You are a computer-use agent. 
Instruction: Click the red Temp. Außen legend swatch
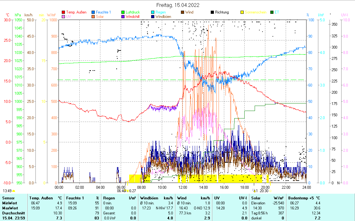[x=64, y=12]
